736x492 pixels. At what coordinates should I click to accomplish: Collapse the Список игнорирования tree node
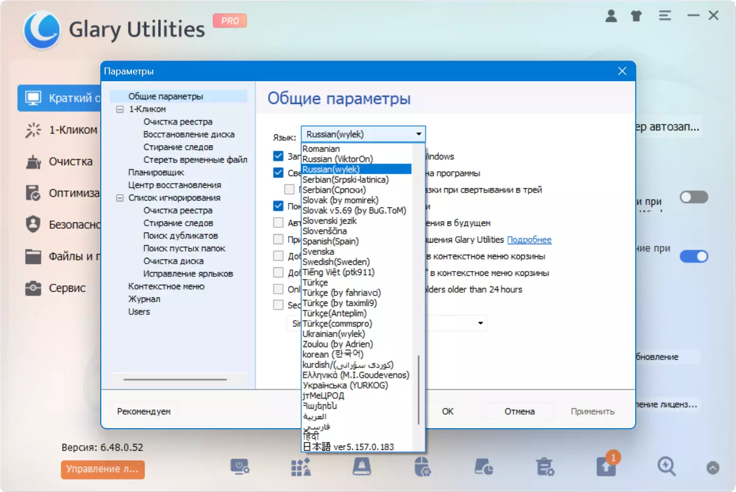120,198
